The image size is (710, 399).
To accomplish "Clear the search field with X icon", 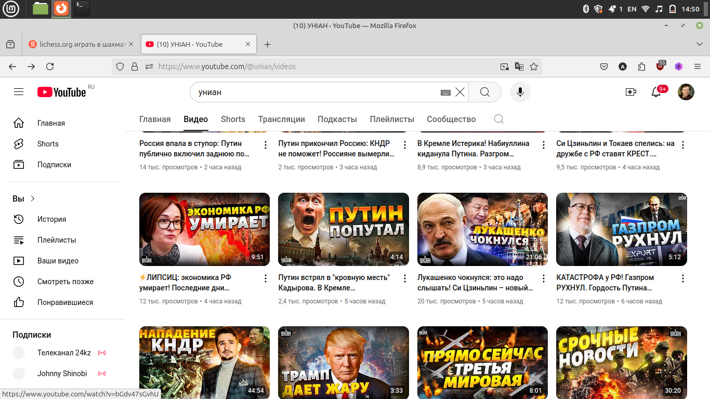I will (x=460, y=92).
